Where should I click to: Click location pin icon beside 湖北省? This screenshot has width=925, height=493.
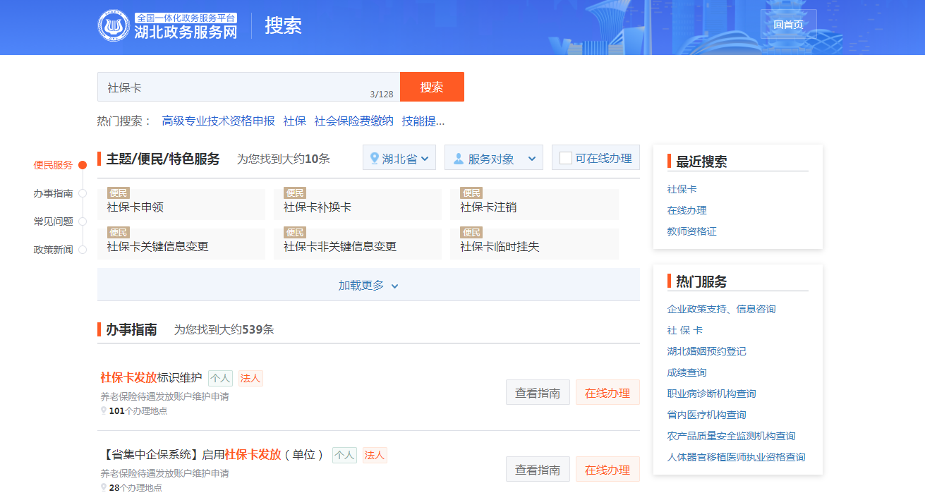tap(375, 159)
